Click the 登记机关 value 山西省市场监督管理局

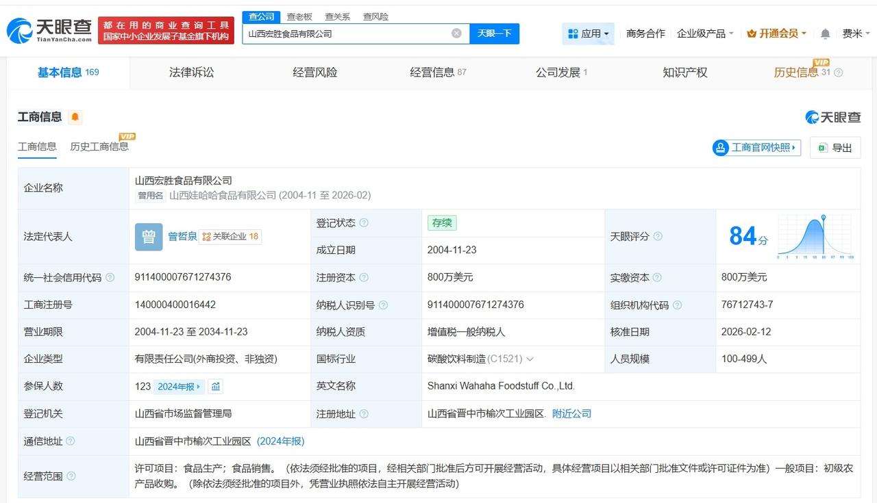tap(184, 414)
